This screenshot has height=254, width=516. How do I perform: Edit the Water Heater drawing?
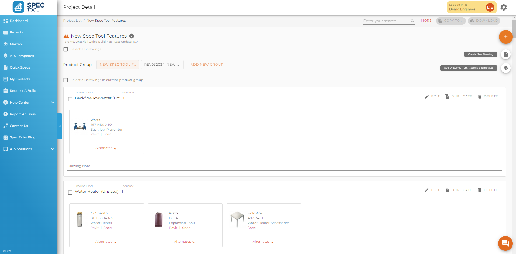pyautogui.click(x=432, y=190)
